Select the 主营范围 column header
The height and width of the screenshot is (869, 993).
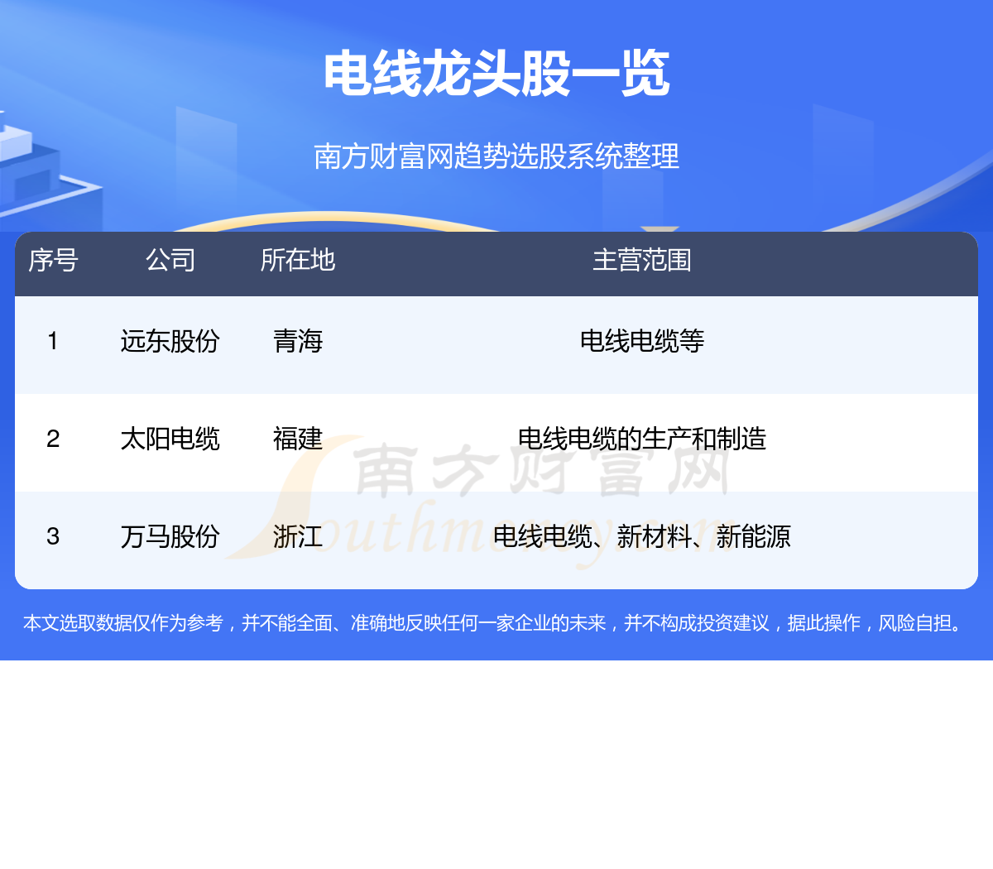pyautogui.click(x=642, y=260)
